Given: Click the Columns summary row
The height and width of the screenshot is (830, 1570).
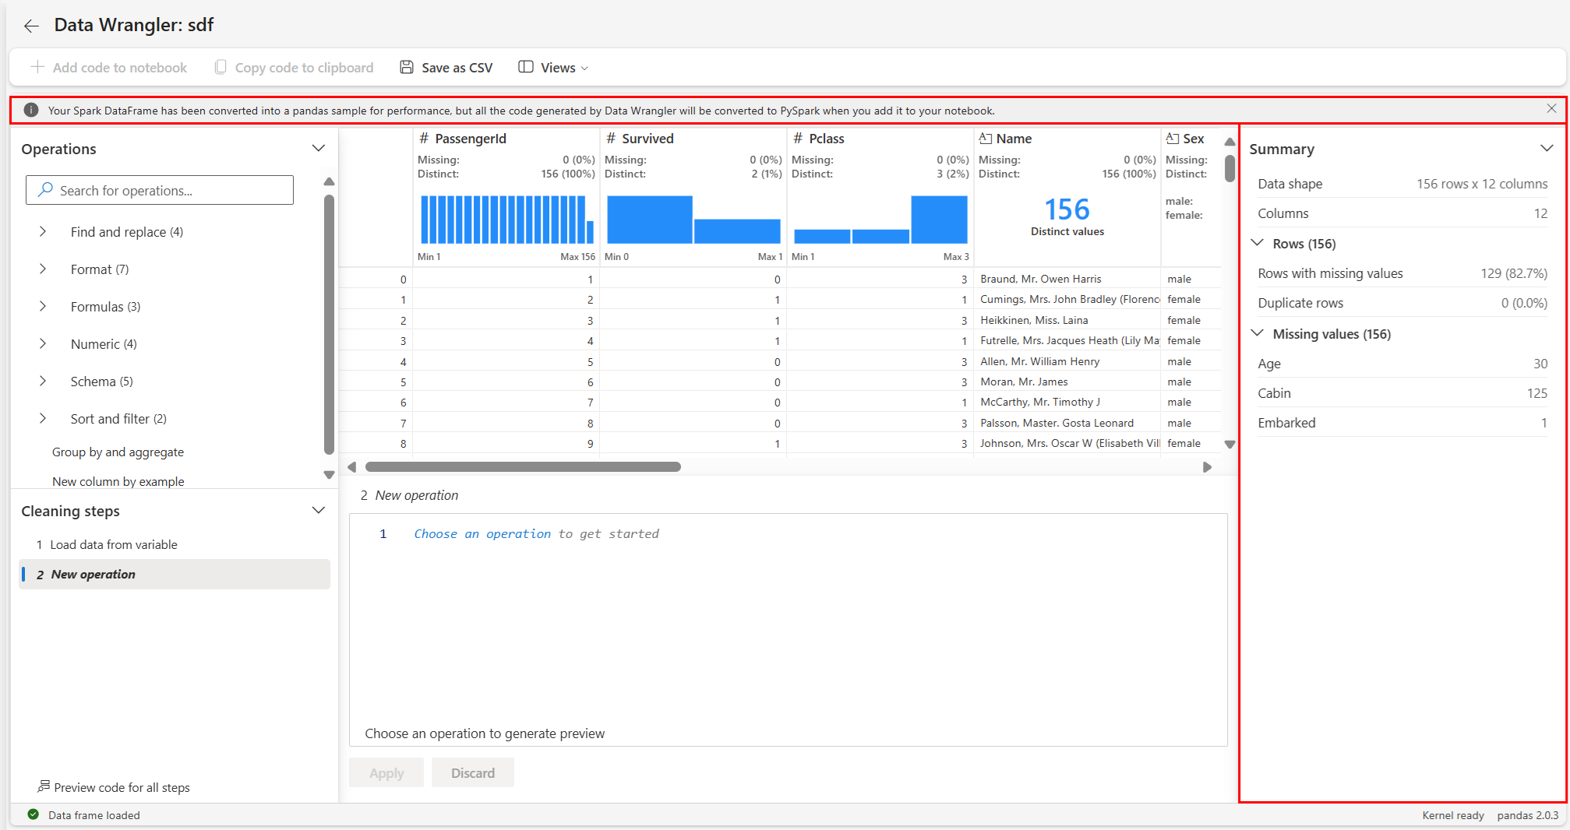Looking at the screenshot, I should 1402,213.
